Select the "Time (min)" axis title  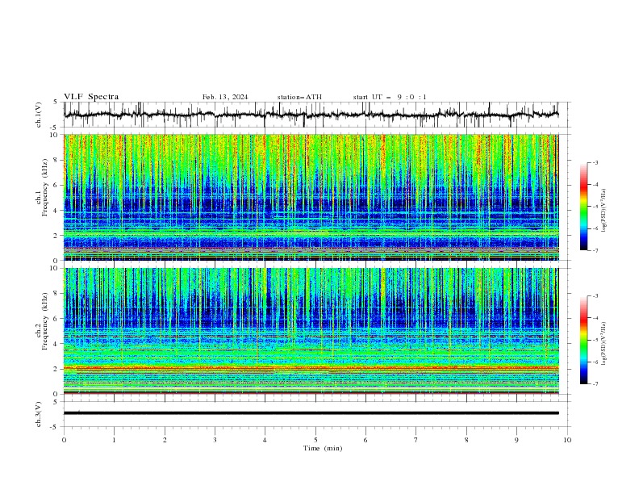[323, 448]
